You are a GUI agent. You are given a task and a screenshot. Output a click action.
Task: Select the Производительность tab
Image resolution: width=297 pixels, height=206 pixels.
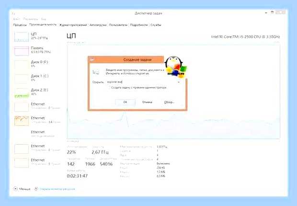pos(43,24)
